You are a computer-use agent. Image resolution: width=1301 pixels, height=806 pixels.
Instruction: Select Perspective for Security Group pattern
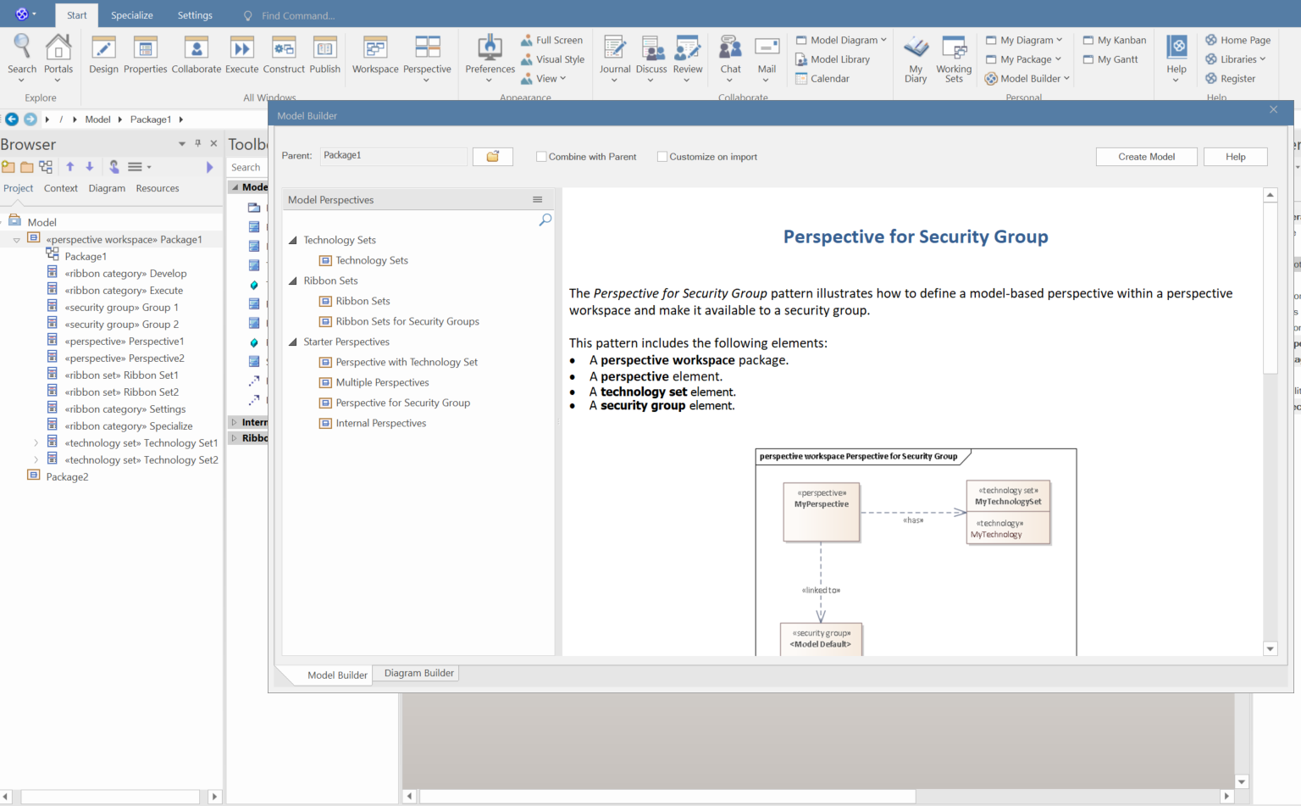[x=402, y=403]
